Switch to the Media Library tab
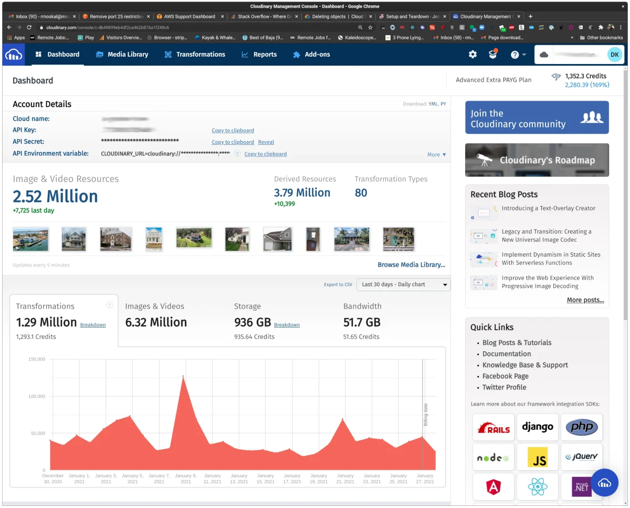 pos(122,54)
